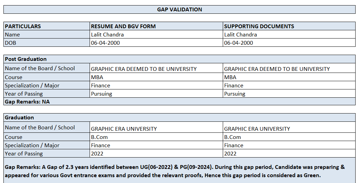Select the RESUME AND BGV FORM header

(x=123, y=26)
